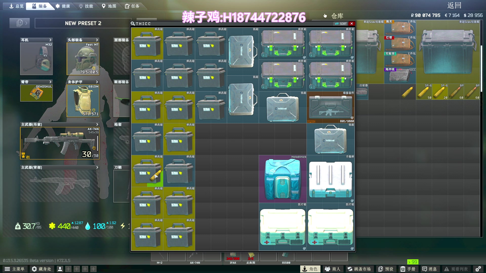Screen dimensions: 486x273
Task: Click the 返回 back button
Action: click(x=454, y=5)
